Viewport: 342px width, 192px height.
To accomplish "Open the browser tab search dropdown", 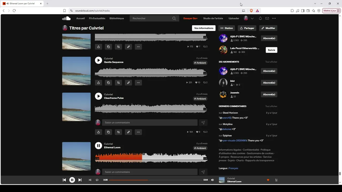I will pyautogui.click(x=315, y=3).
